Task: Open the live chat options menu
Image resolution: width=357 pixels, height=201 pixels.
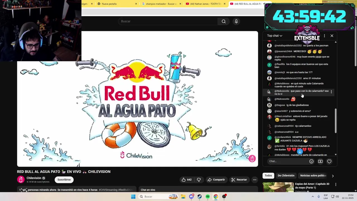Action: (x=324, y=36)
